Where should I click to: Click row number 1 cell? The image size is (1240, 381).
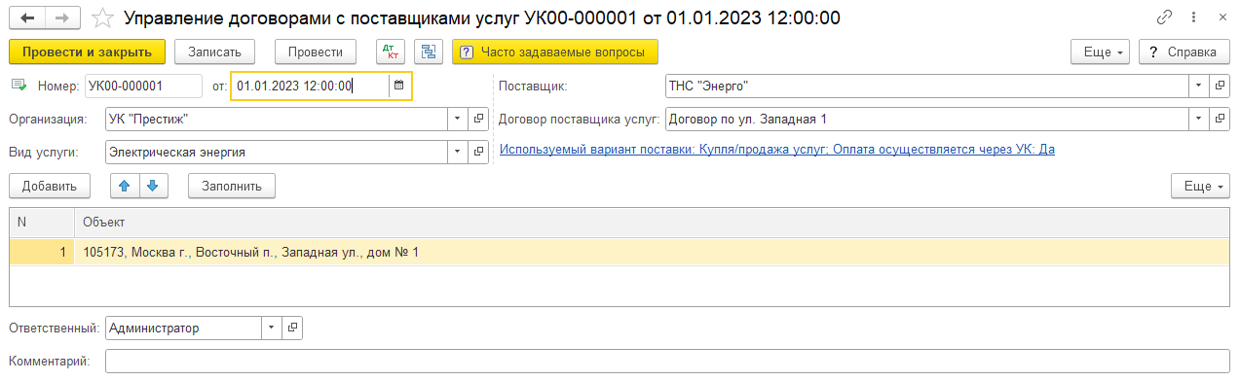tap(42, 252)
